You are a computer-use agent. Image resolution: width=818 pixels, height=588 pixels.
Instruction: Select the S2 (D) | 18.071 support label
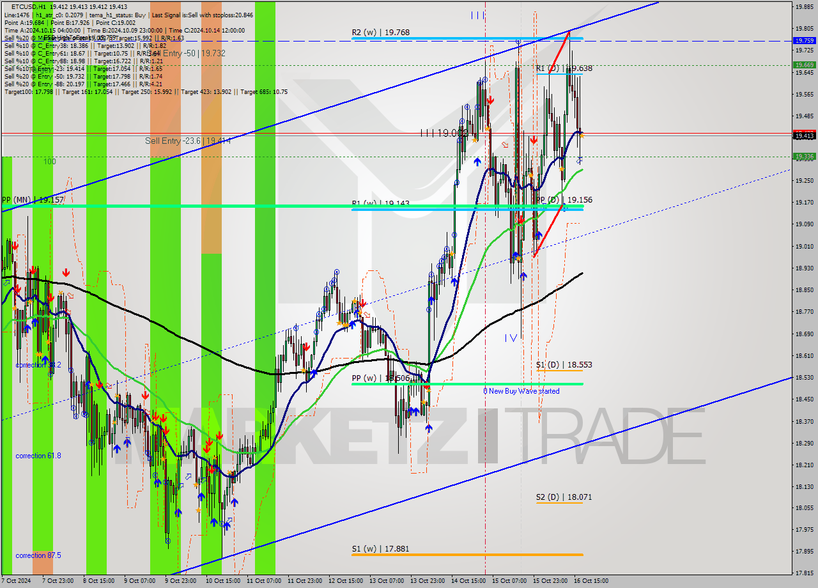(564, 497)
